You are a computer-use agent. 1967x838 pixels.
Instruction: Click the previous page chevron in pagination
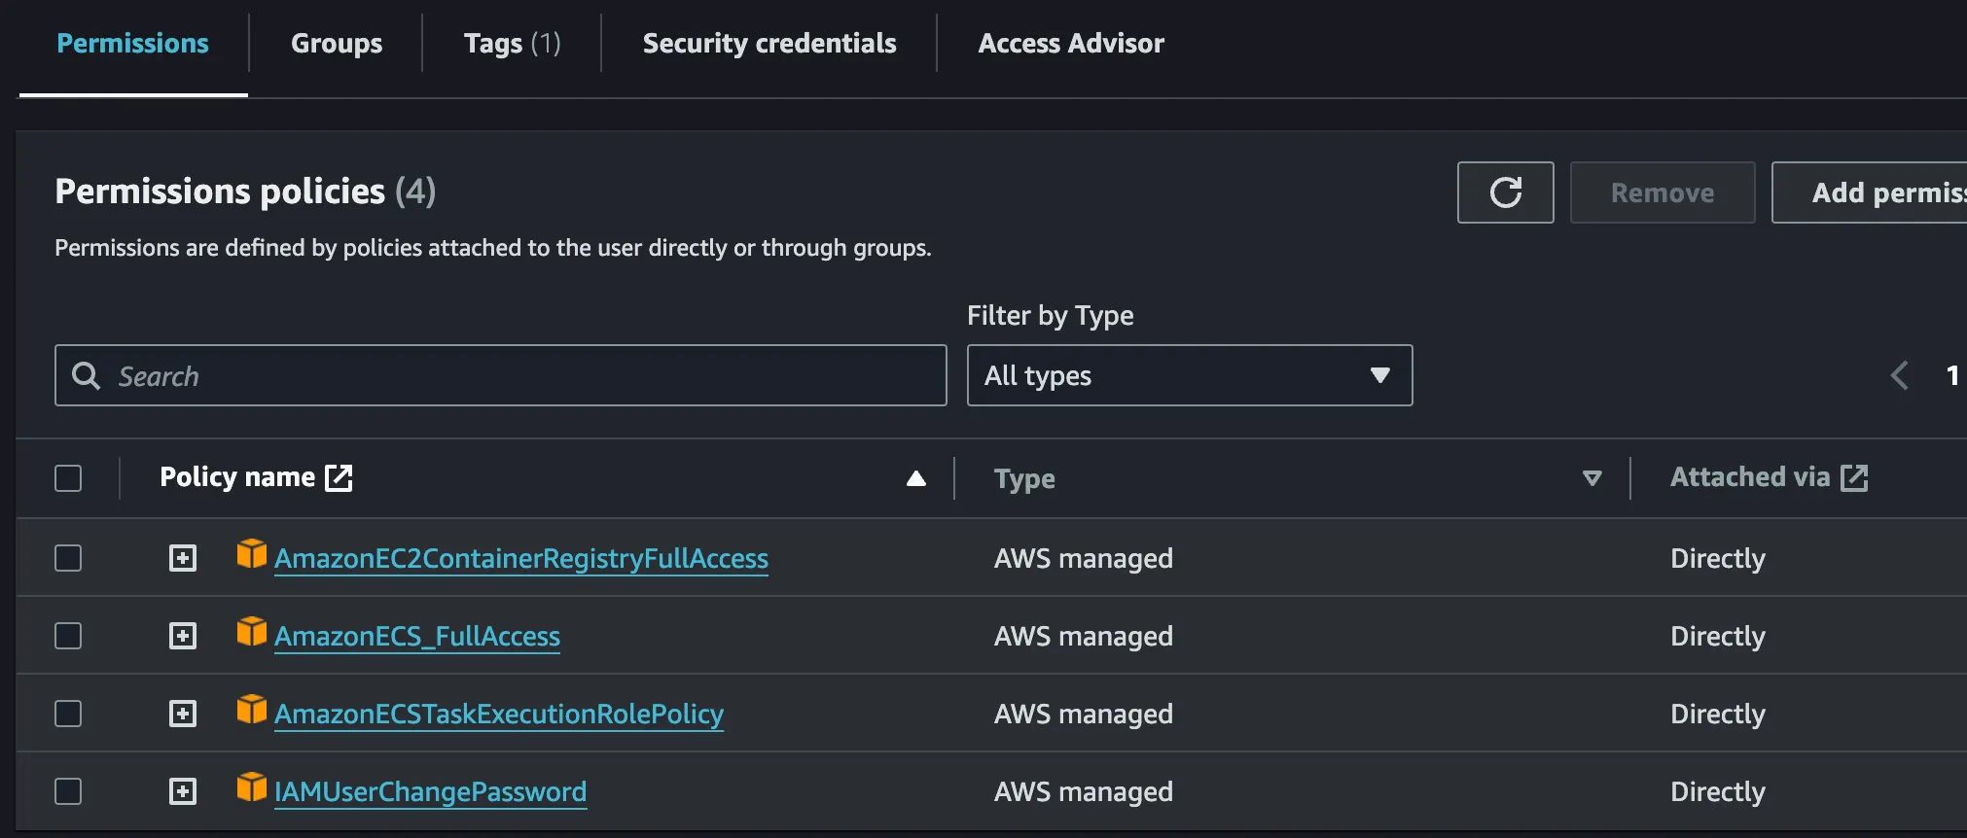(1899, 375)
